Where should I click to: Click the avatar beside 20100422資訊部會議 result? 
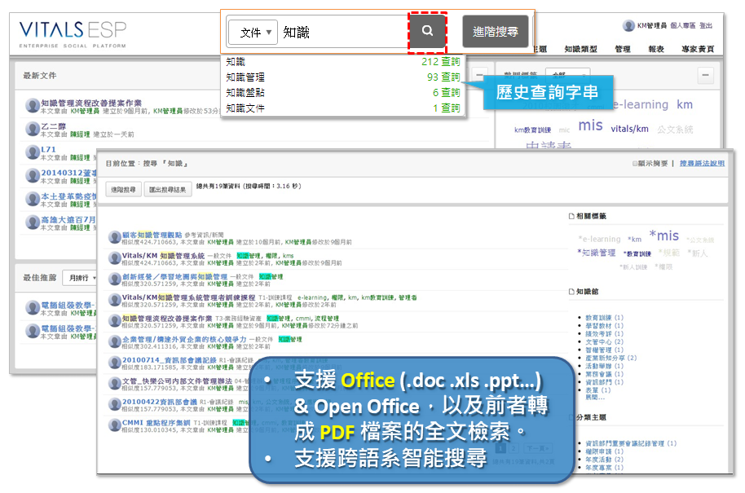tap(114, 404)
